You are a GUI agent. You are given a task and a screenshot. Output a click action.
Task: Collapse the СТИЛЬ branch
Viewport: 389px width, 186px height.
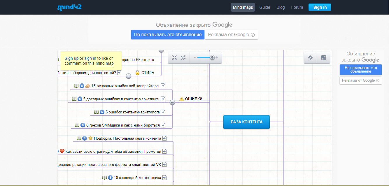pyautogui.click(x=128, y=76)
